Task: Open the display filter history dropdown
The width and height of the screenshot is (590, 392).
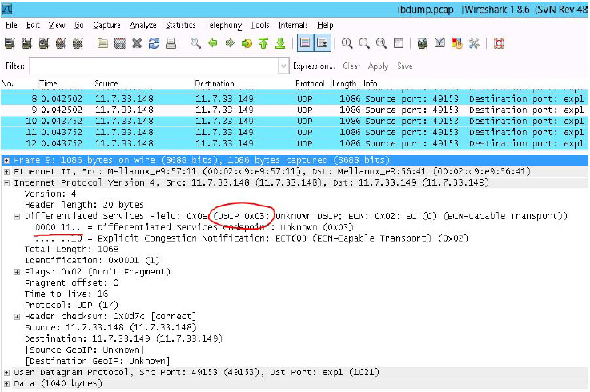Action: click(283, 66)
